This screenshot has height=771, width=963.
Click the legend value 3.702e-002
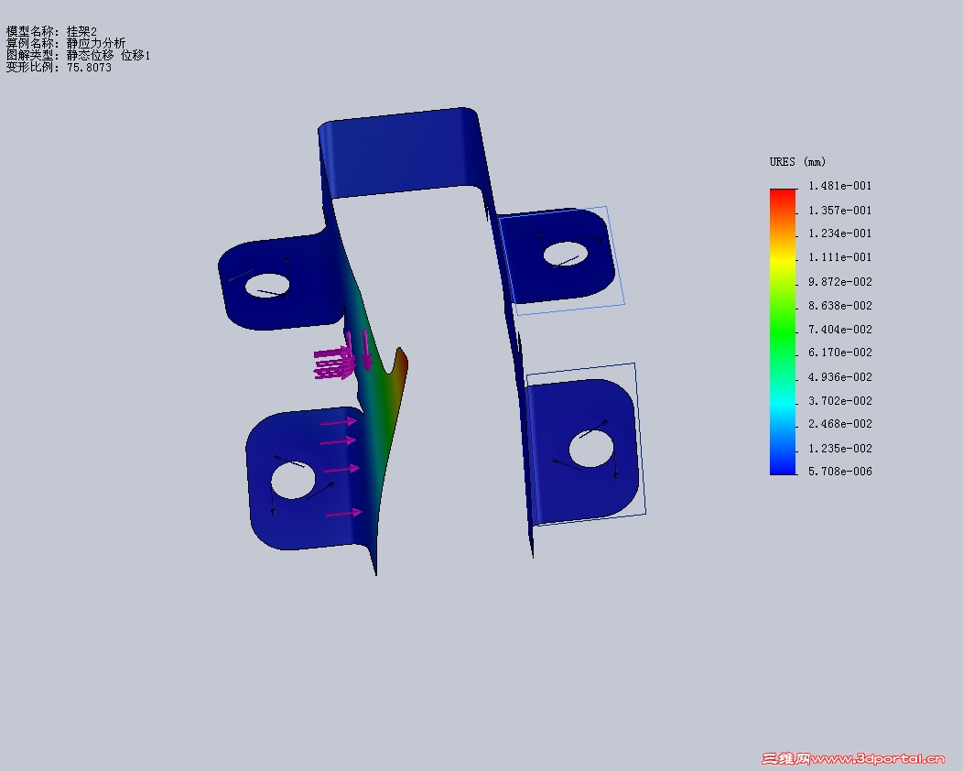pyautogui.click(x=839, y=400)
